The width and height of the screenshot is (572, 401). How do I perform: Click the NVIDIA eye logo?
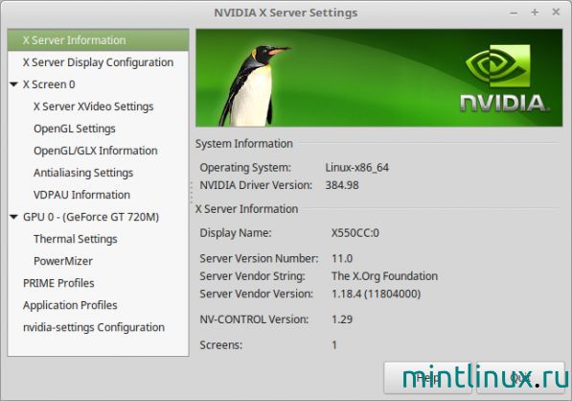pos(497,66)
